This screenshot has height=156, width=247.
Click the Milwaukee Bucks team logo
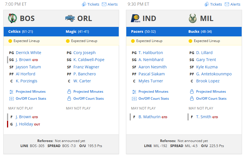(x=193, y=18)
